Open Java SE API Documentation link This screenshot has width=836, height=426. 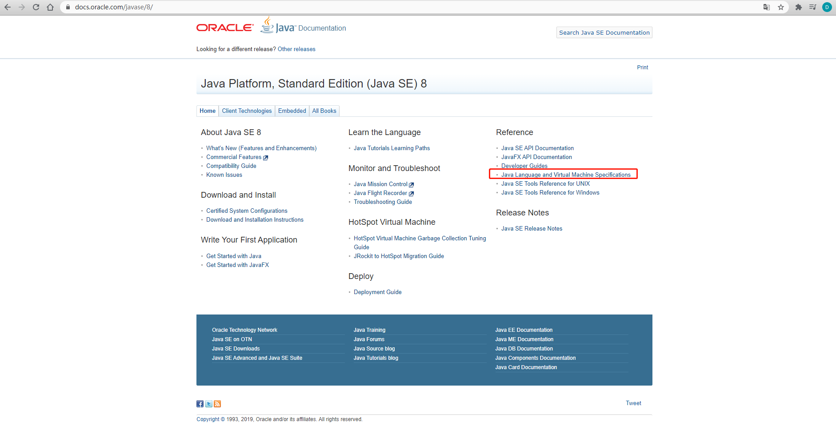click(537, 148)
